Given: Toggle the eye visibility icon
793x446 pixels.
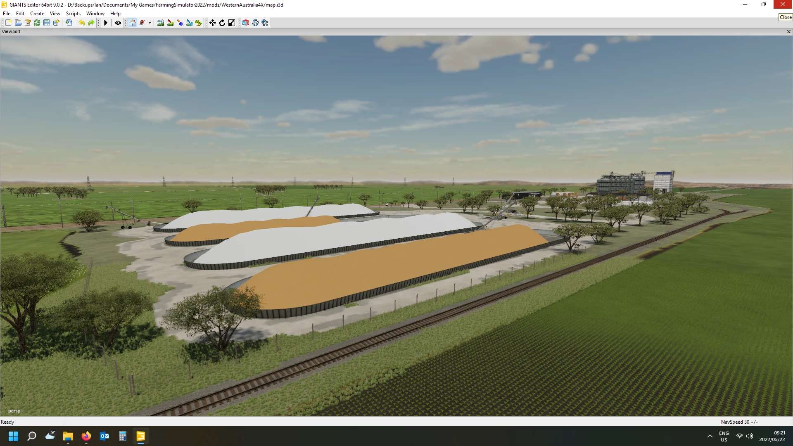Looking at the screenshot, I should coord(118,23).
